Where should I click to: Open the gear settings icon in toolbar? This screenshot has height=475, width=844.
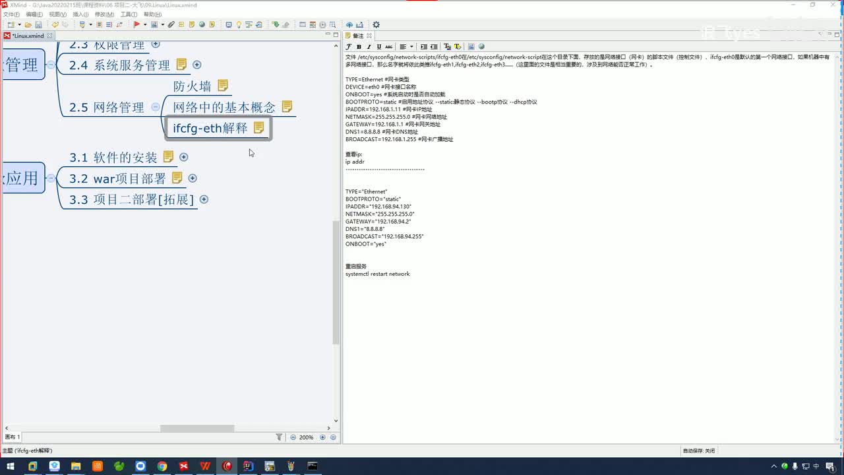pyautogui.click(x=376, y=24)
